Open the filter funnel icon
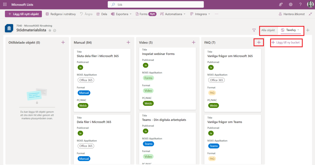This screenshot has height=165, width=315. click(254, 30)
